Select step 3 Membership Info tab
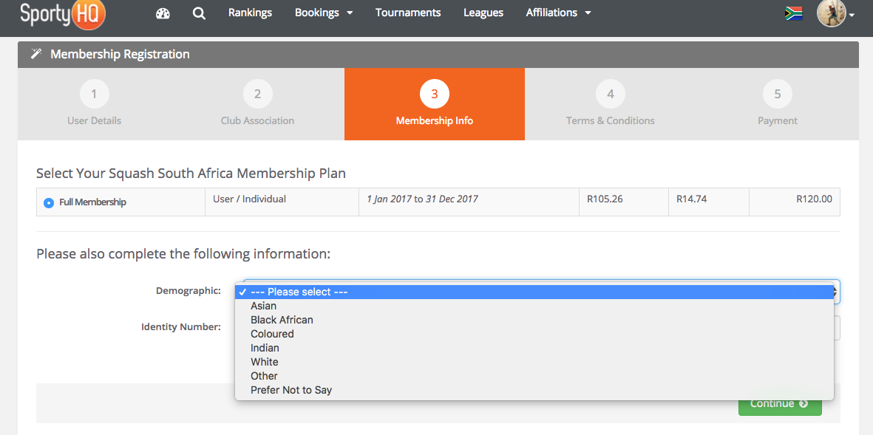This screenshot has height=435, width=873. pos(434,104)
